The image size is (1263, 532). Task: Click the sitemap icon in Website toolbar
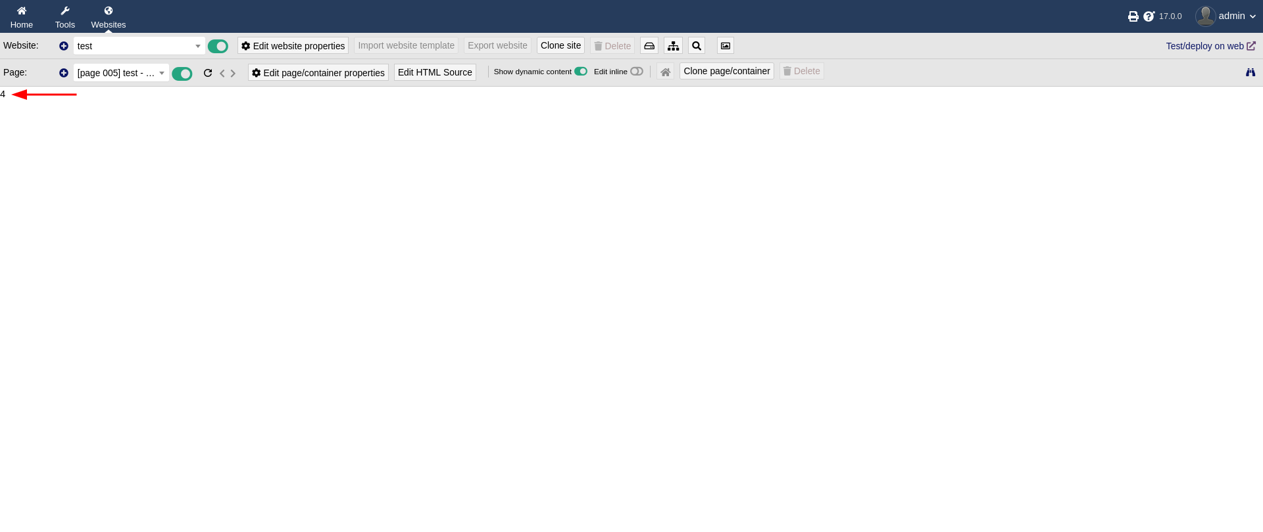673,46
